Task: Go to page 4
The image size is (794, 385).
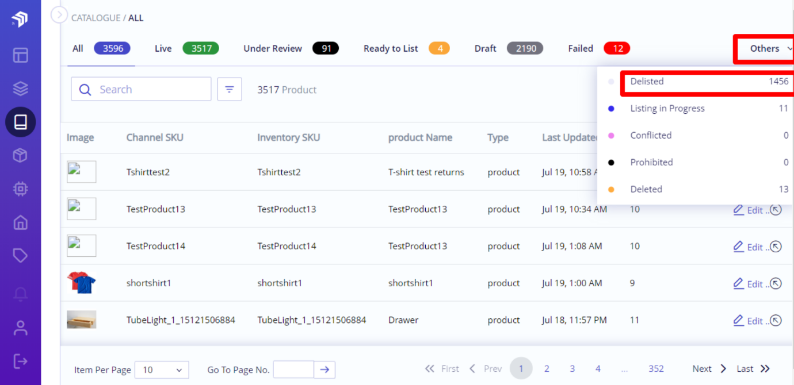Action: (598, 369)
